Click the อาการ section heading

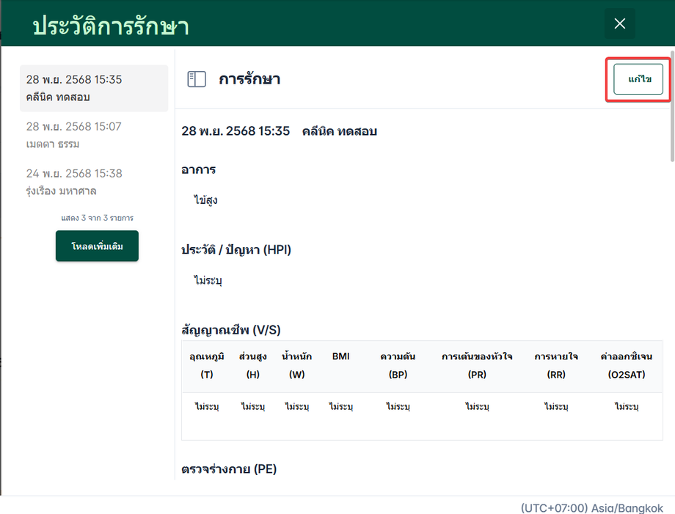click(198, 169)
